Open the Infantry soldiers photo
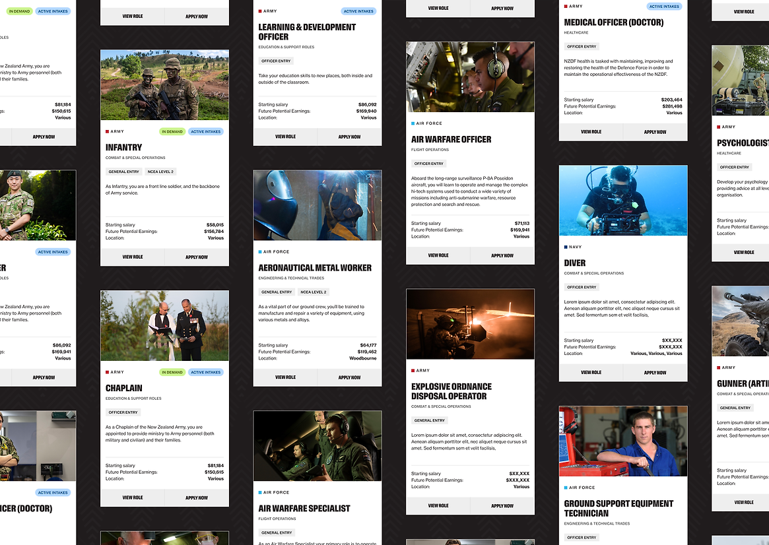 (164, 85)
